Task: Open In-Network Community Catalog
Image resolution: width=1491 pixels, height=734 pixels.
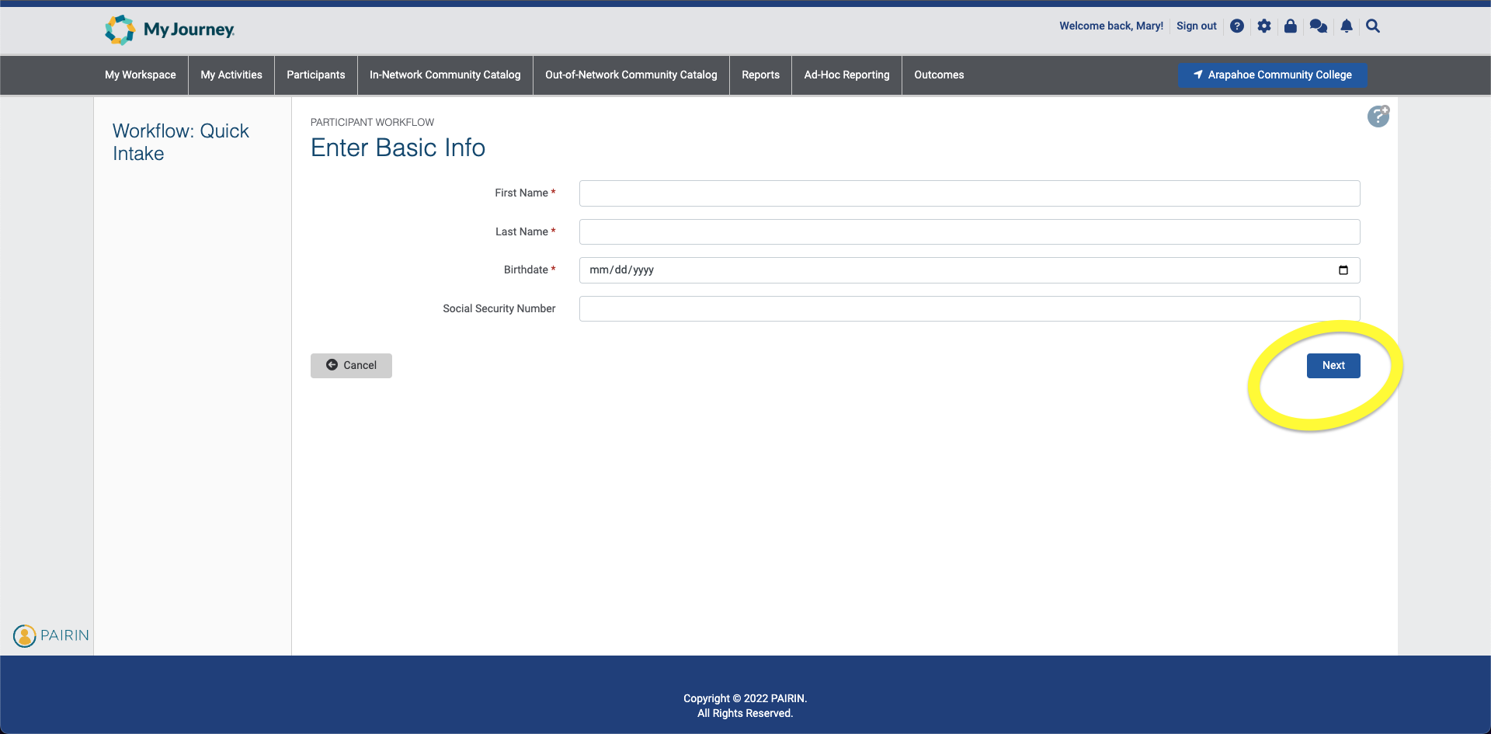Action: (x=445, y=75)
